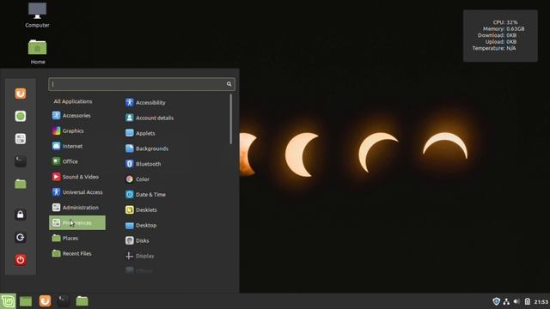Launch Software Manager from the menu sidebar
Image resolution: width=550 pixels, height=309 pixels.
coord(21,117)
